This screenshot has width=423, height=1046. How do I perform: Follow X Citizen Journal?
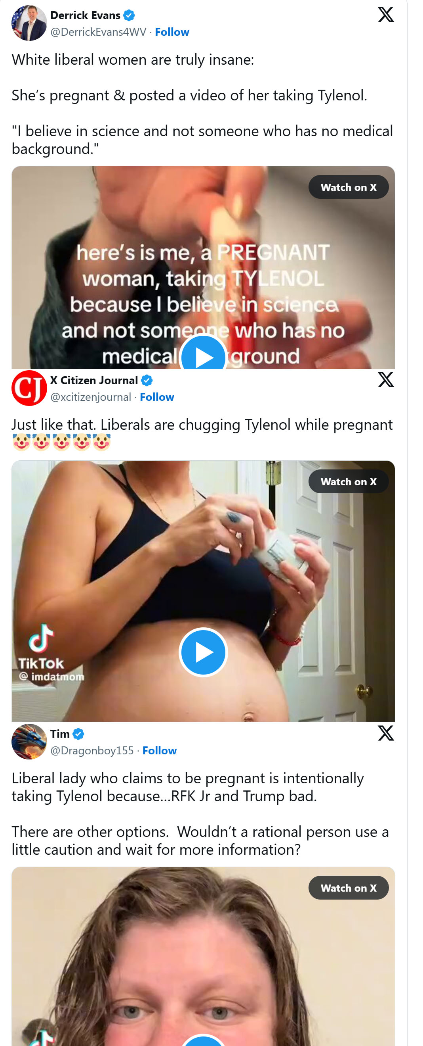pos(157,397)
